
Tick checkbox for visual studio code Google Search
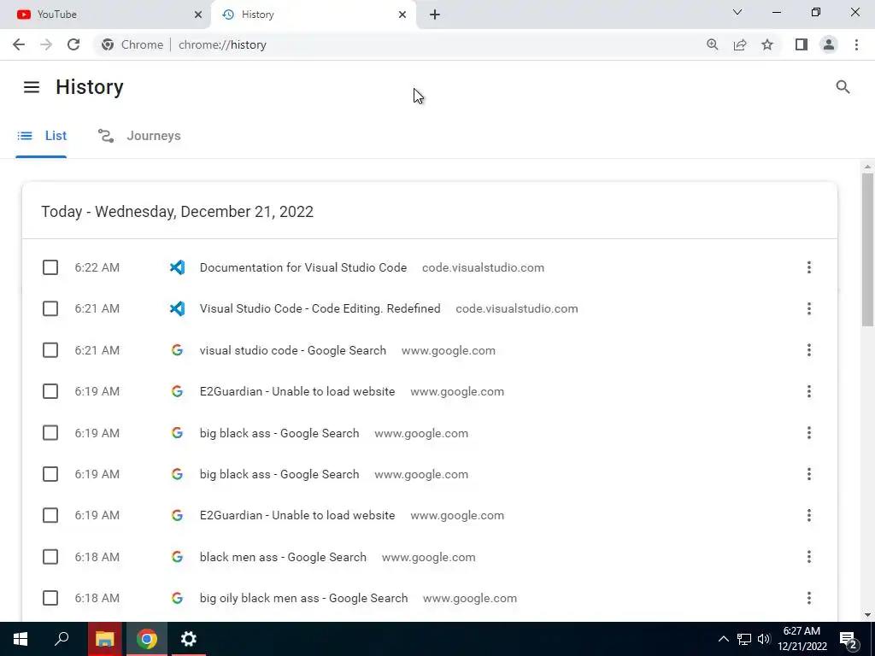point(50,350)
